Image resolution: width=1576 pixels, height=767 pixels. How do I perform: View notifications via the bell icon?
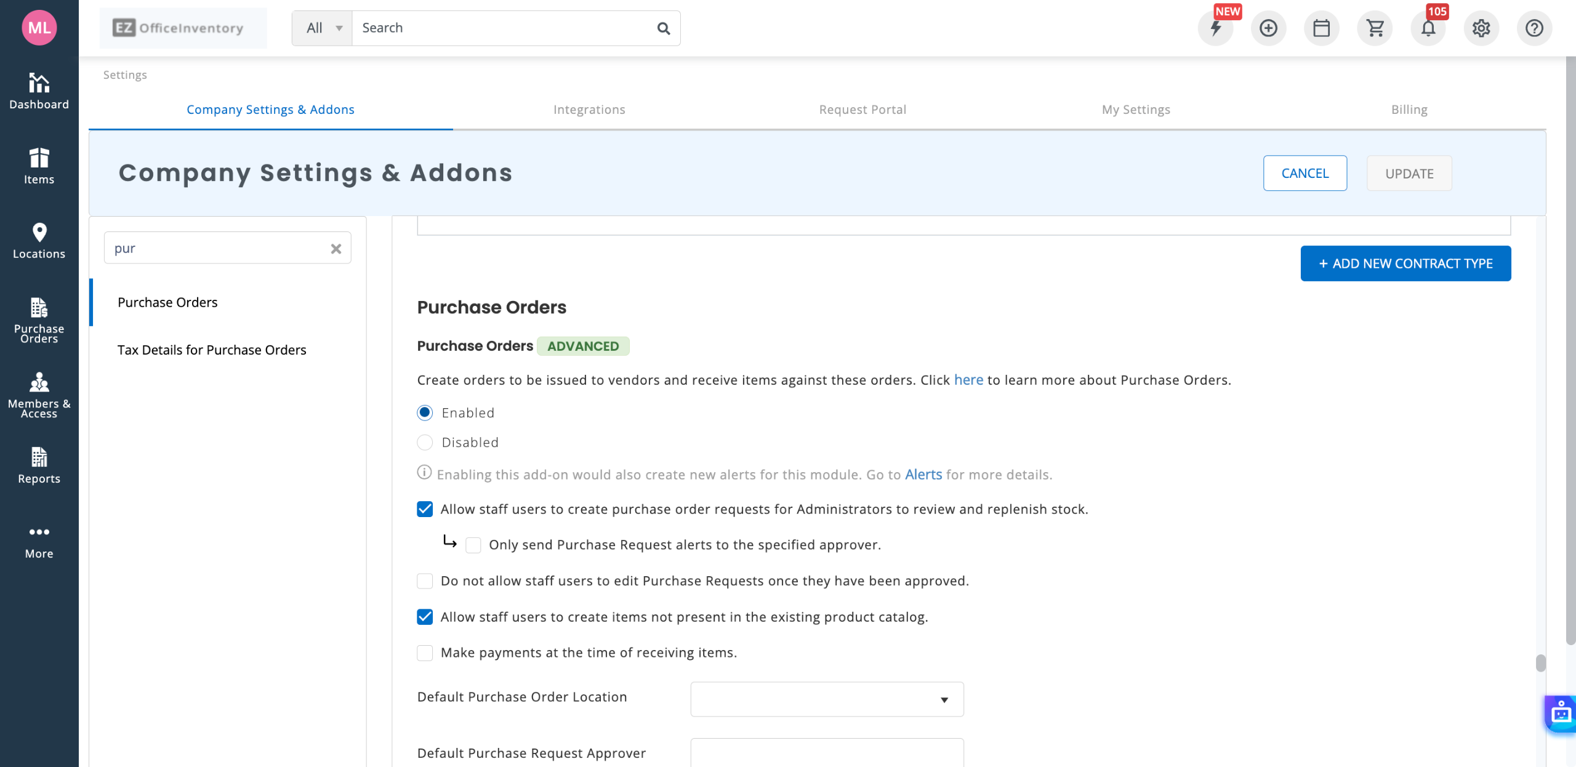point(1428,28)
